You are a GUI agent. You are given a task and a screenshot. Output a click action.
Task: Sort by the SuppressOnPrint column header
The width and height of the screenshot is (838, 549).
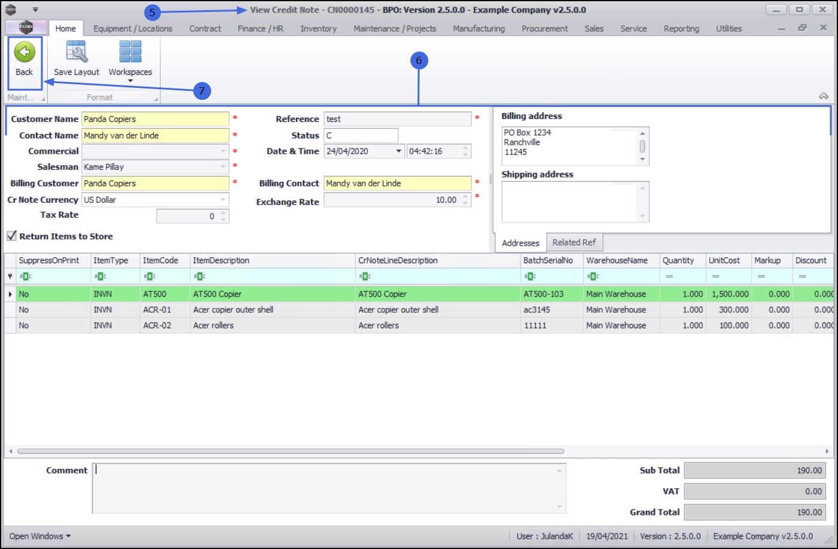pos(53,261)
